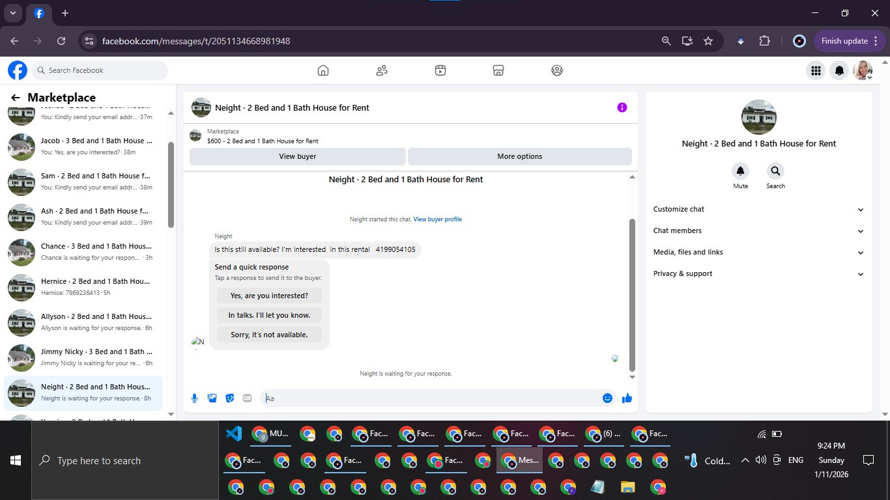Open Windows notification center icon
The image size is (890, 500).
(868, 460)
